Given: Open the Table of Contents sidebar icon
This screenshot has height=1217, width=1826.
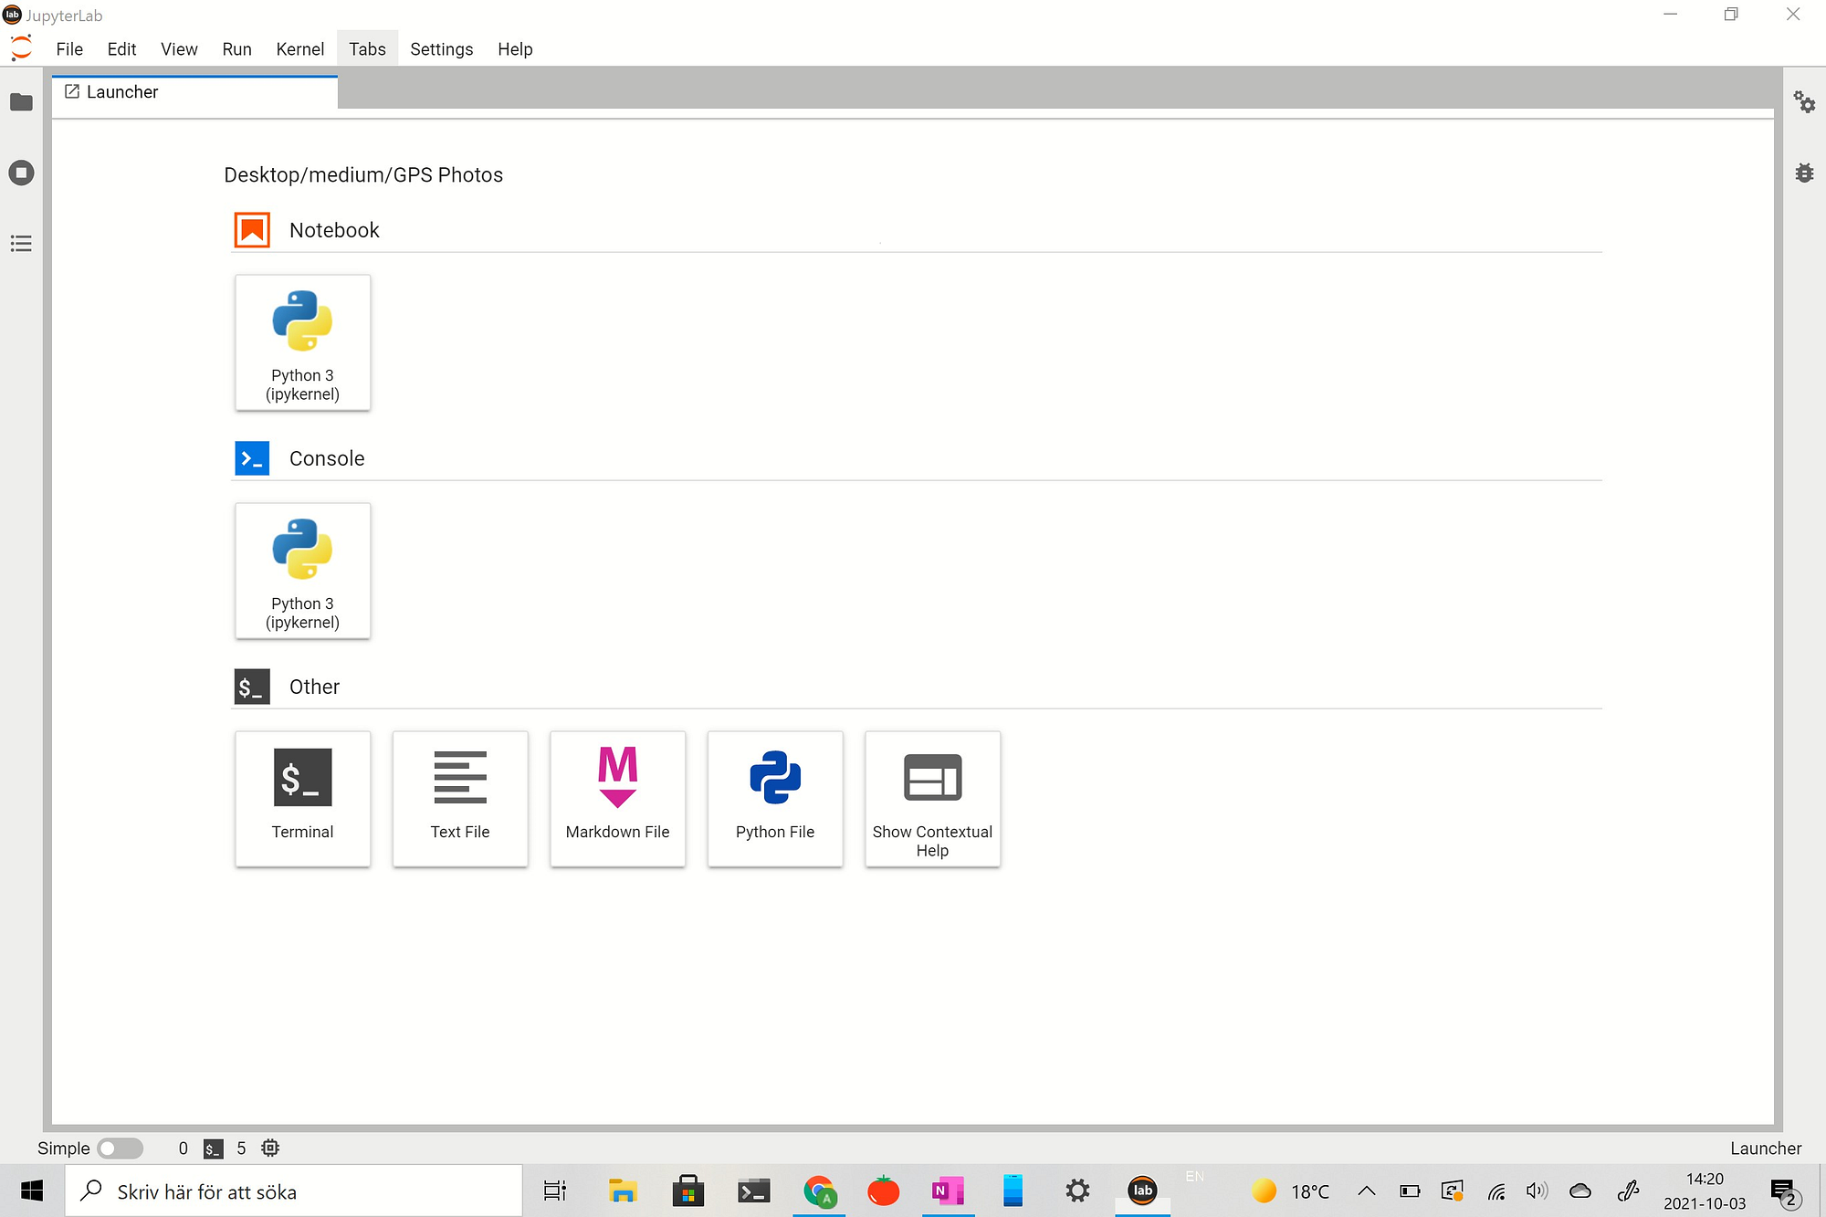Looking at the screenshot, I should tap(21, 244).
